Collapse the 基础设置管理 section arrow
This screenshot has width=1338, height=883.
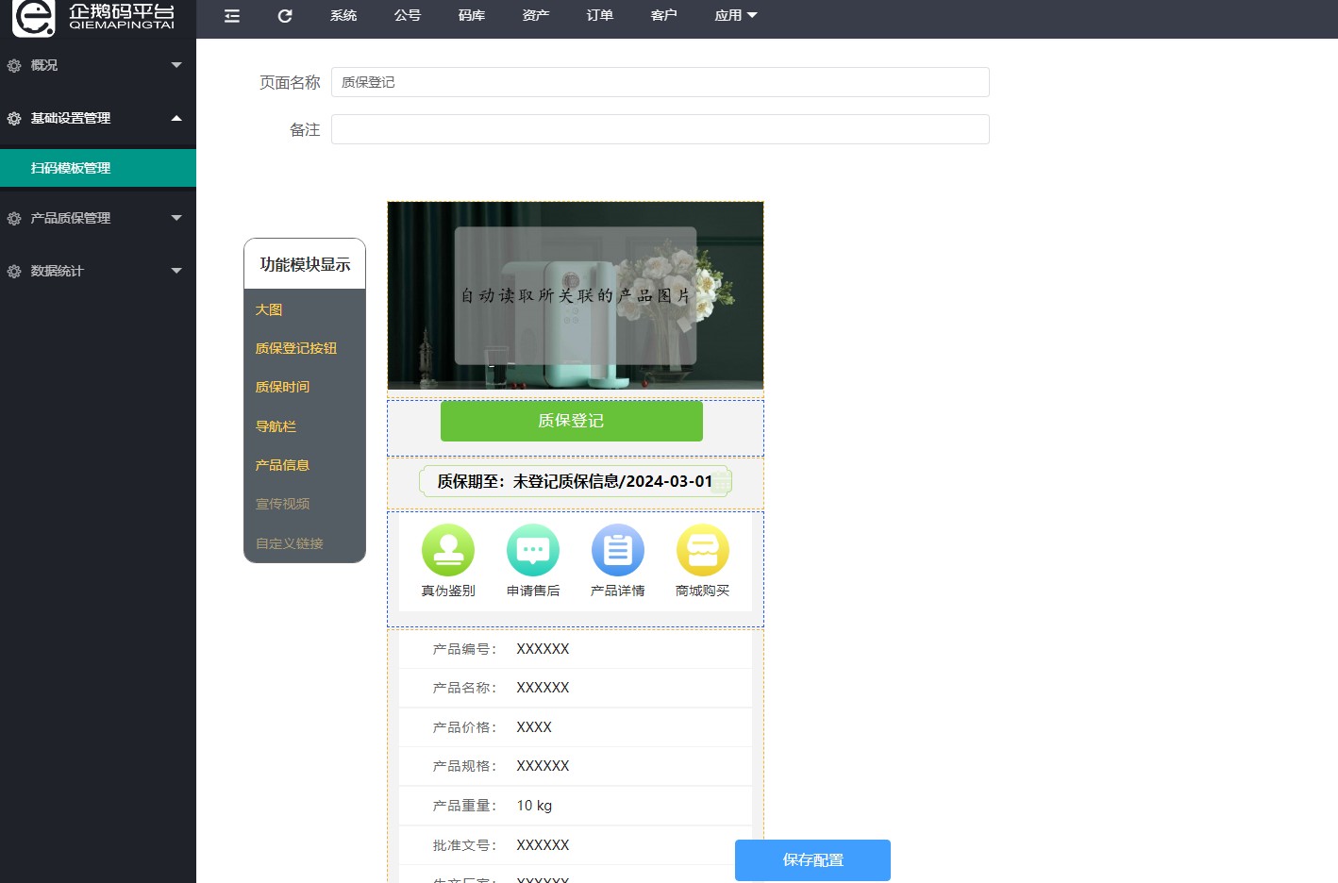176,118
